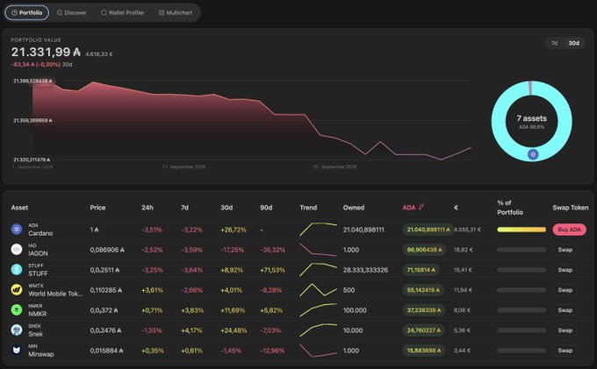Click the 37,238339 ₳ value badge
Image resolution: width=597 pixels, height=369 pixels.
[424, 310]
